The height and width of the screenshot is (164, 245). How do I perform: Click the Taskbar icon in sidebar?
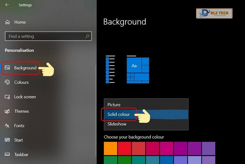click(x=8, y=155)
